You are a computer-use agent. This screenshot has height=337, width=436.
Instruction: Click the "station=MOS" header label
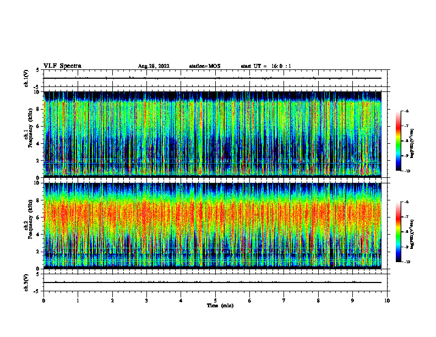(x=205, y=66)
